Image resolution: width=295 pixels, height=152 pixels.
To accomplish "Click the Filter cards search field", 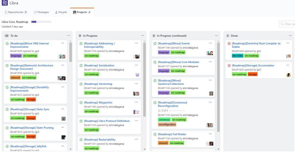I will tap(287, 24).
